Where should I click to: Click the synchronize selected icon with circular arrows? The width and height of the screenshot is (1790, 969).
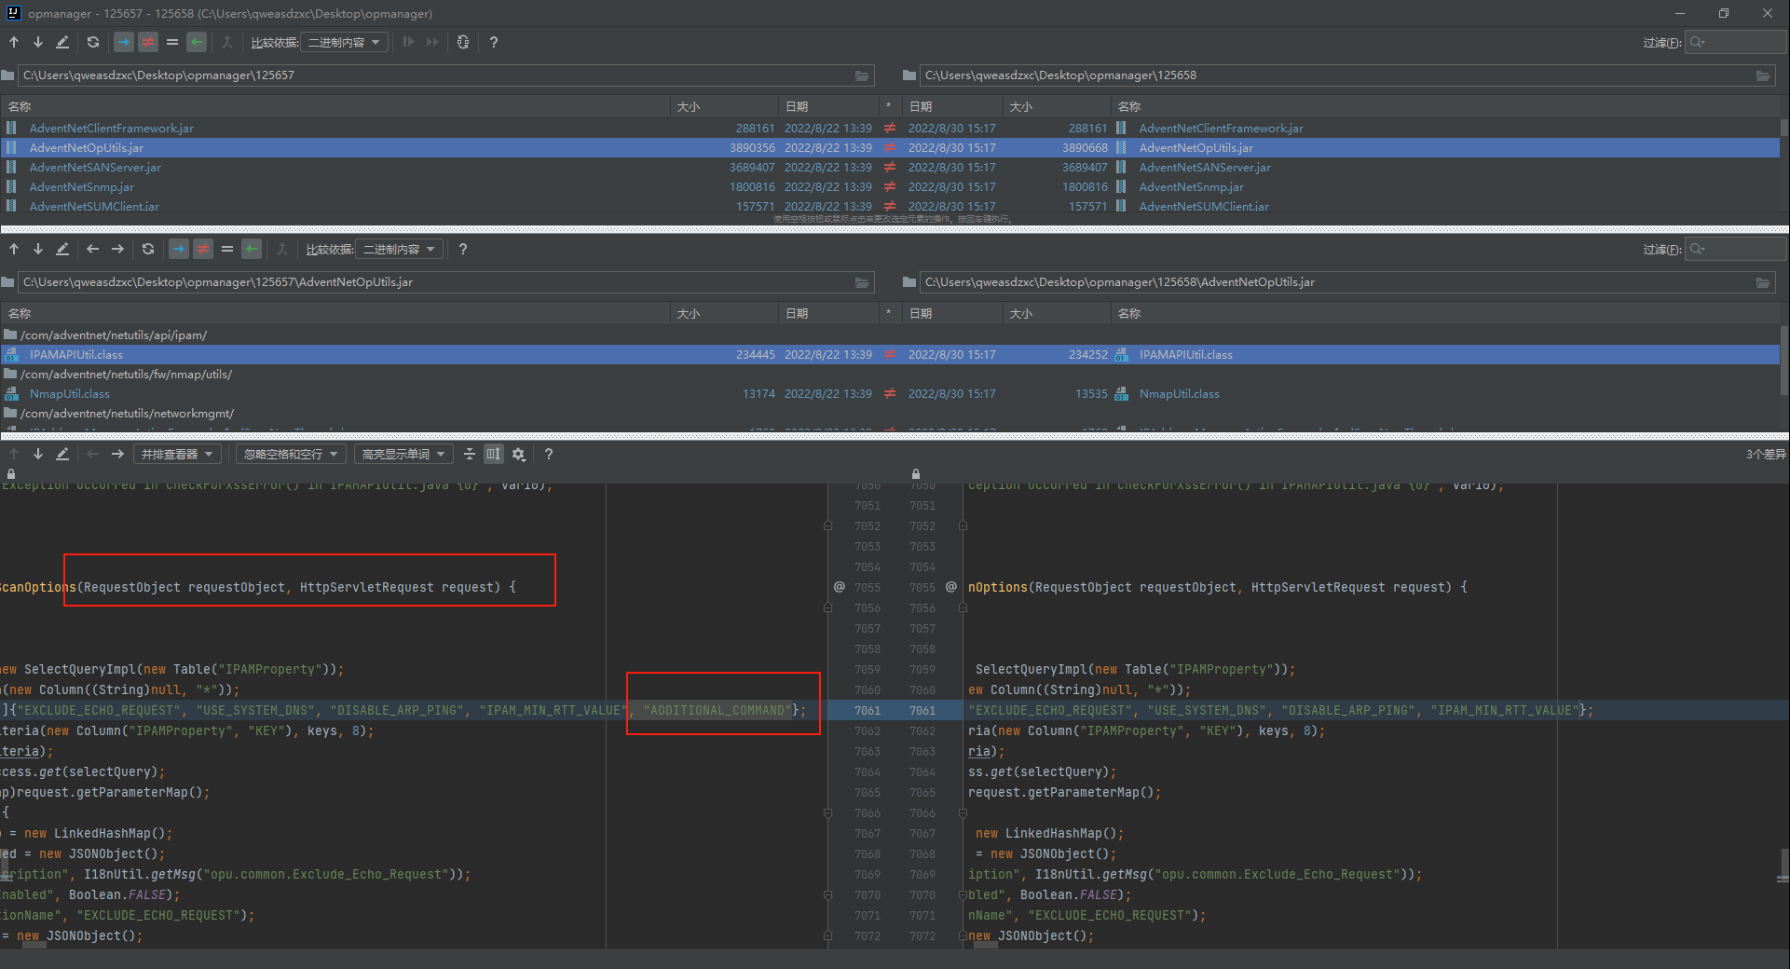coord(463,42)
